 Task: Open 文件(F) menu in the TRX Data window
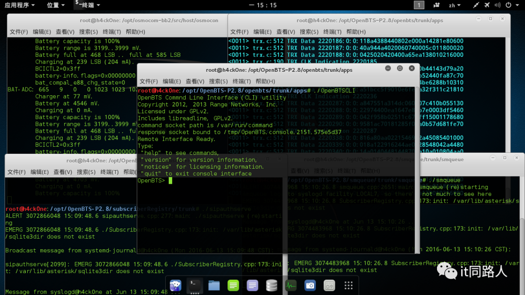239,32
